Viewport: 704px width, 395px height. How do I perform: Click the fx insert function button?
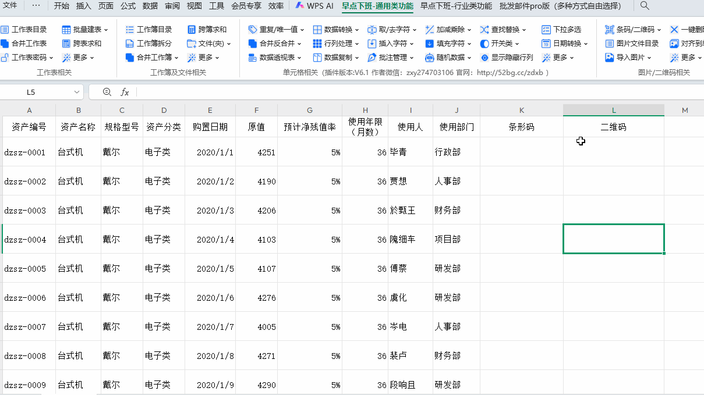[125, 92]
